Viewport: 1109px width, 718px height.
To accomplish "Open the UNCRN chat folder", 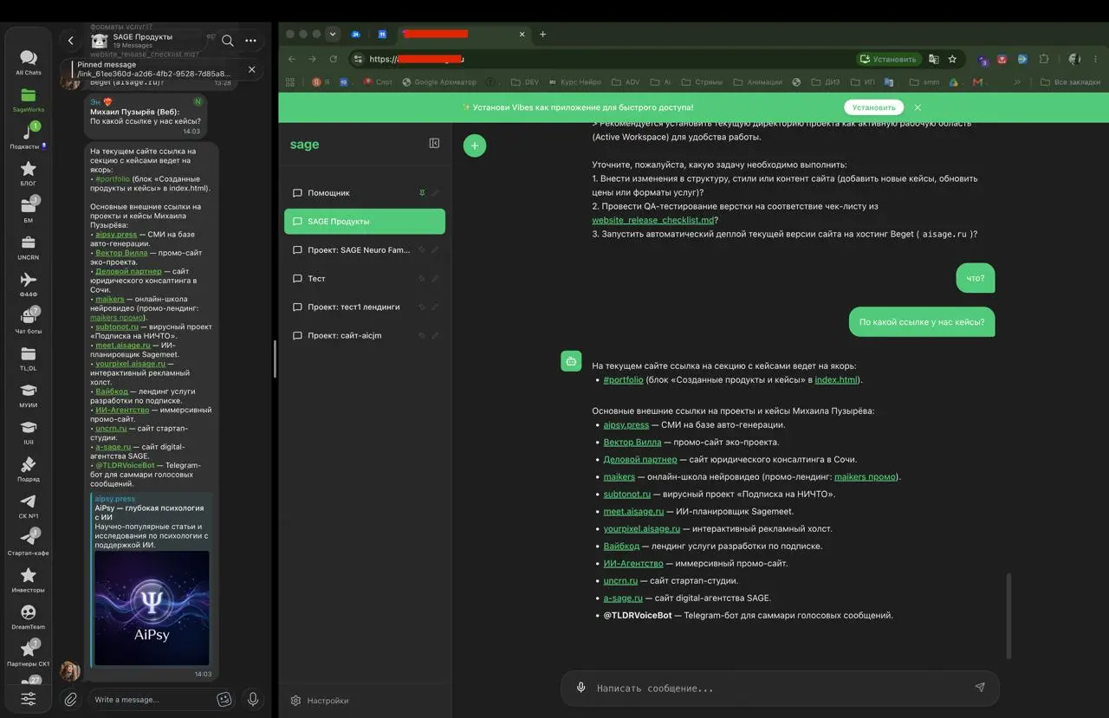I will click(x=29, y=248).
